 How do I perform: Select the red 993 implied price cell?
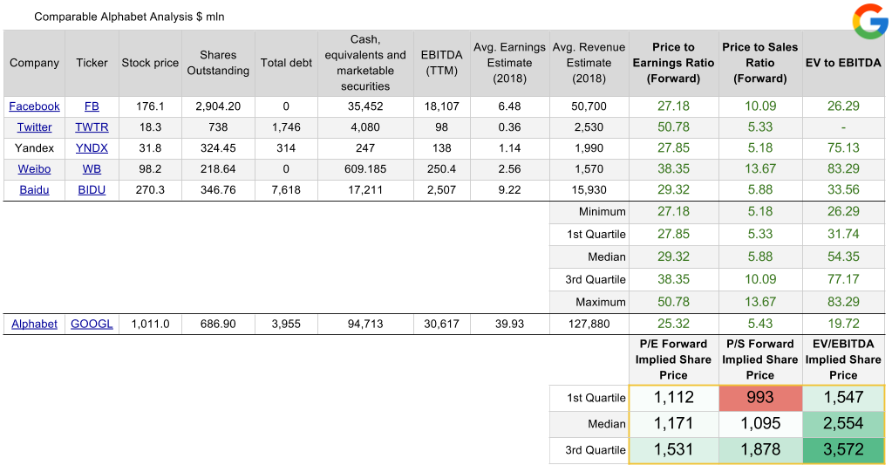click(x=759, y=398)
